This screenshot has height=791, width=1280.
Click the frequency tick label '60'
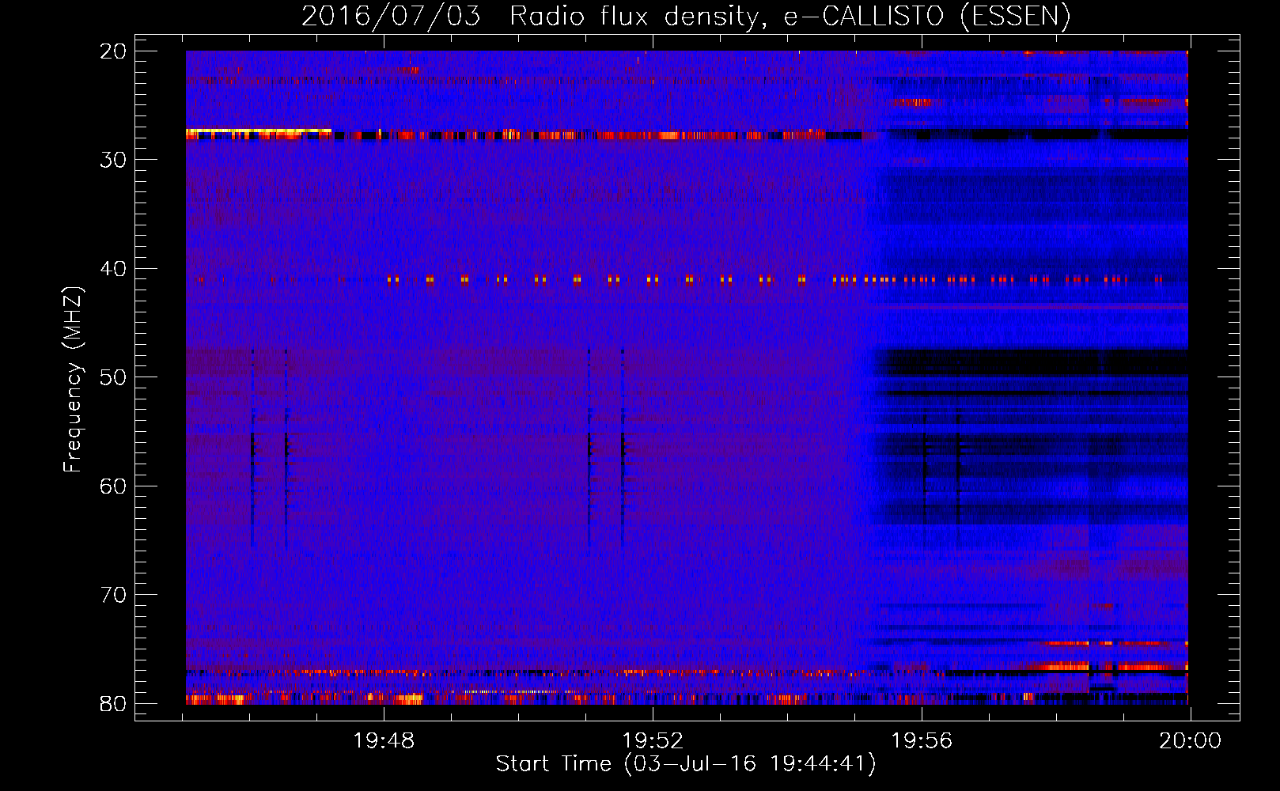113,486
